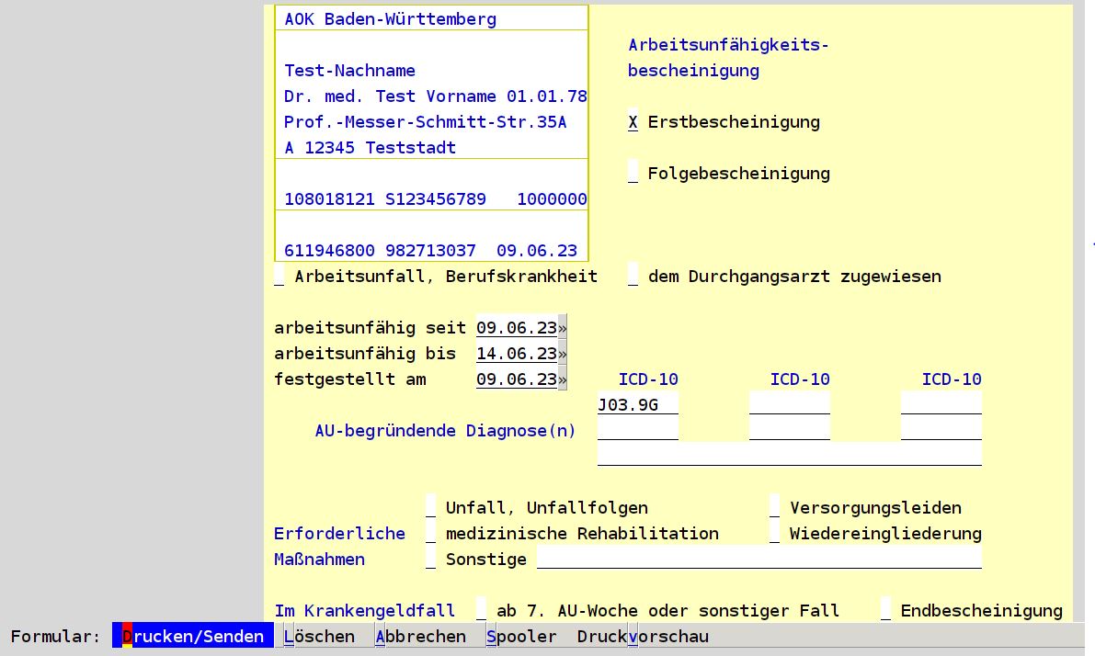The image size is (1095, 656).
Task: Open date picker for festgestellt am
Action: point(562,379)
